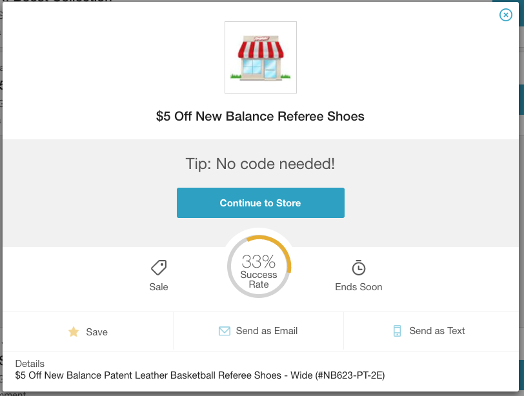524x396 pixels.
Task: Click the $5 Off New Balance Referee Shoes title
Action: (260, 116)
